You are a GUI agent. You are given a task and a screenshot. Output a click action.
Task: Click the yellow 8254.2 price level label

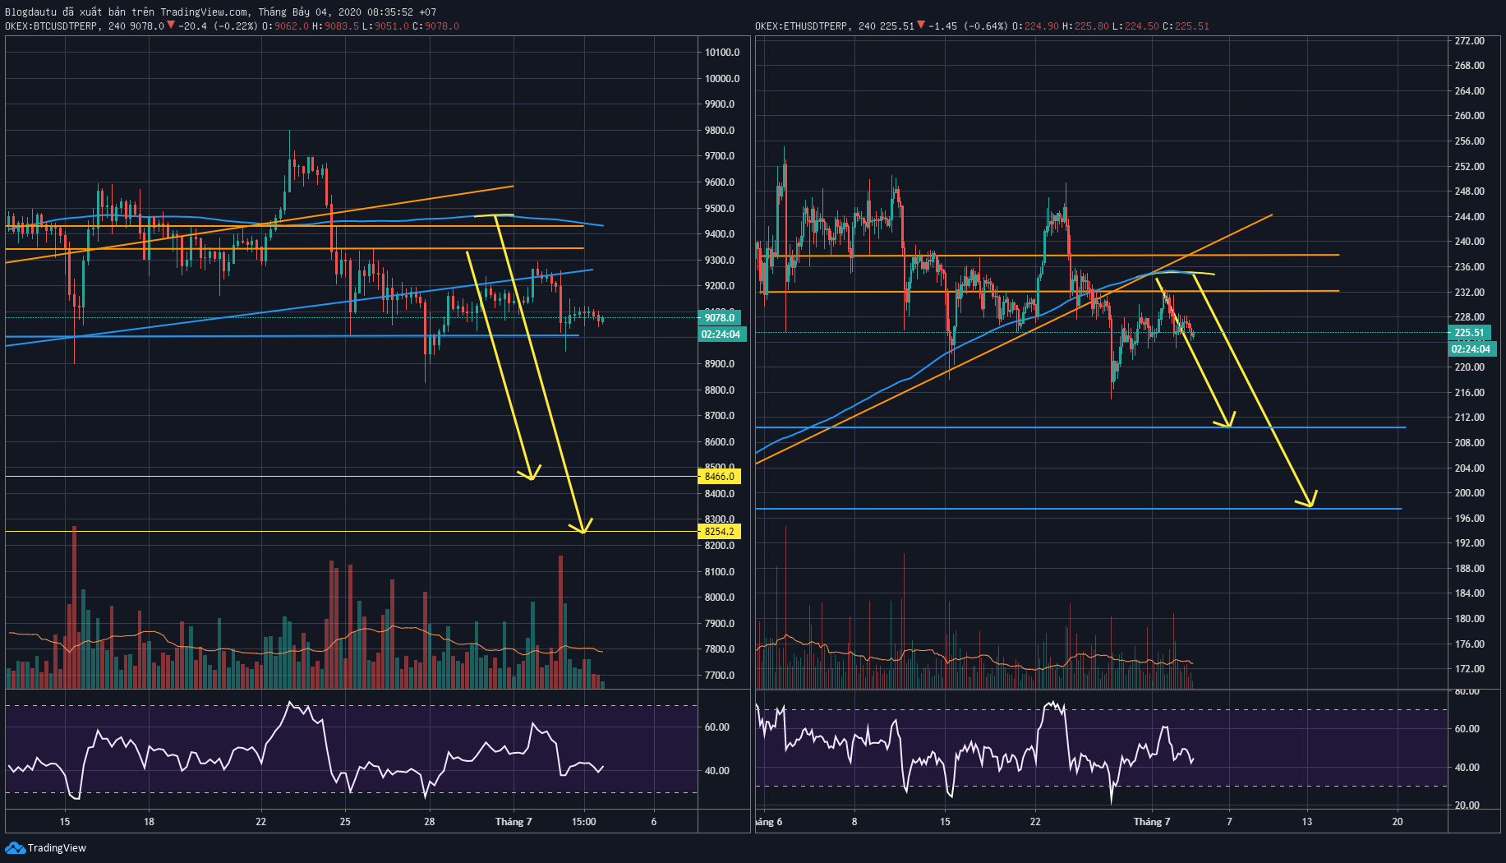pyautogui.click(x=720, y=532)
